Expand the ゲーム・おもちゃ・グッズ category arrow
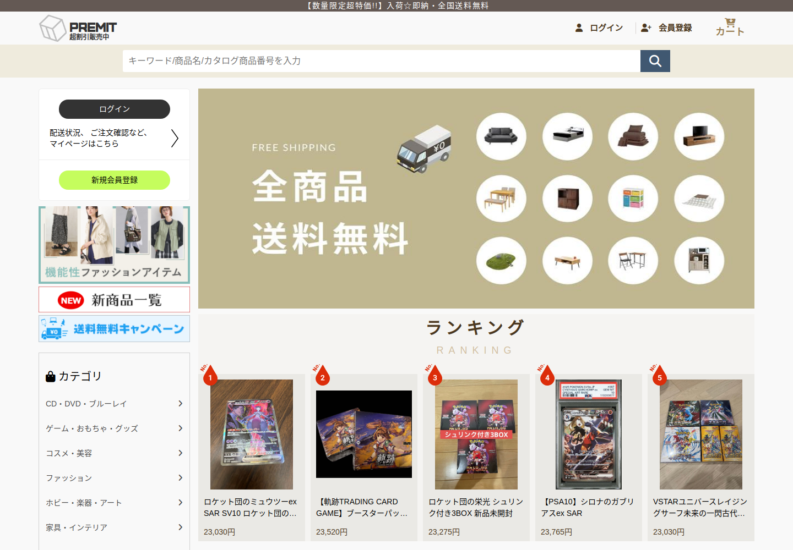793x550 pixels. pyautogui.click(x=180, y=428)
